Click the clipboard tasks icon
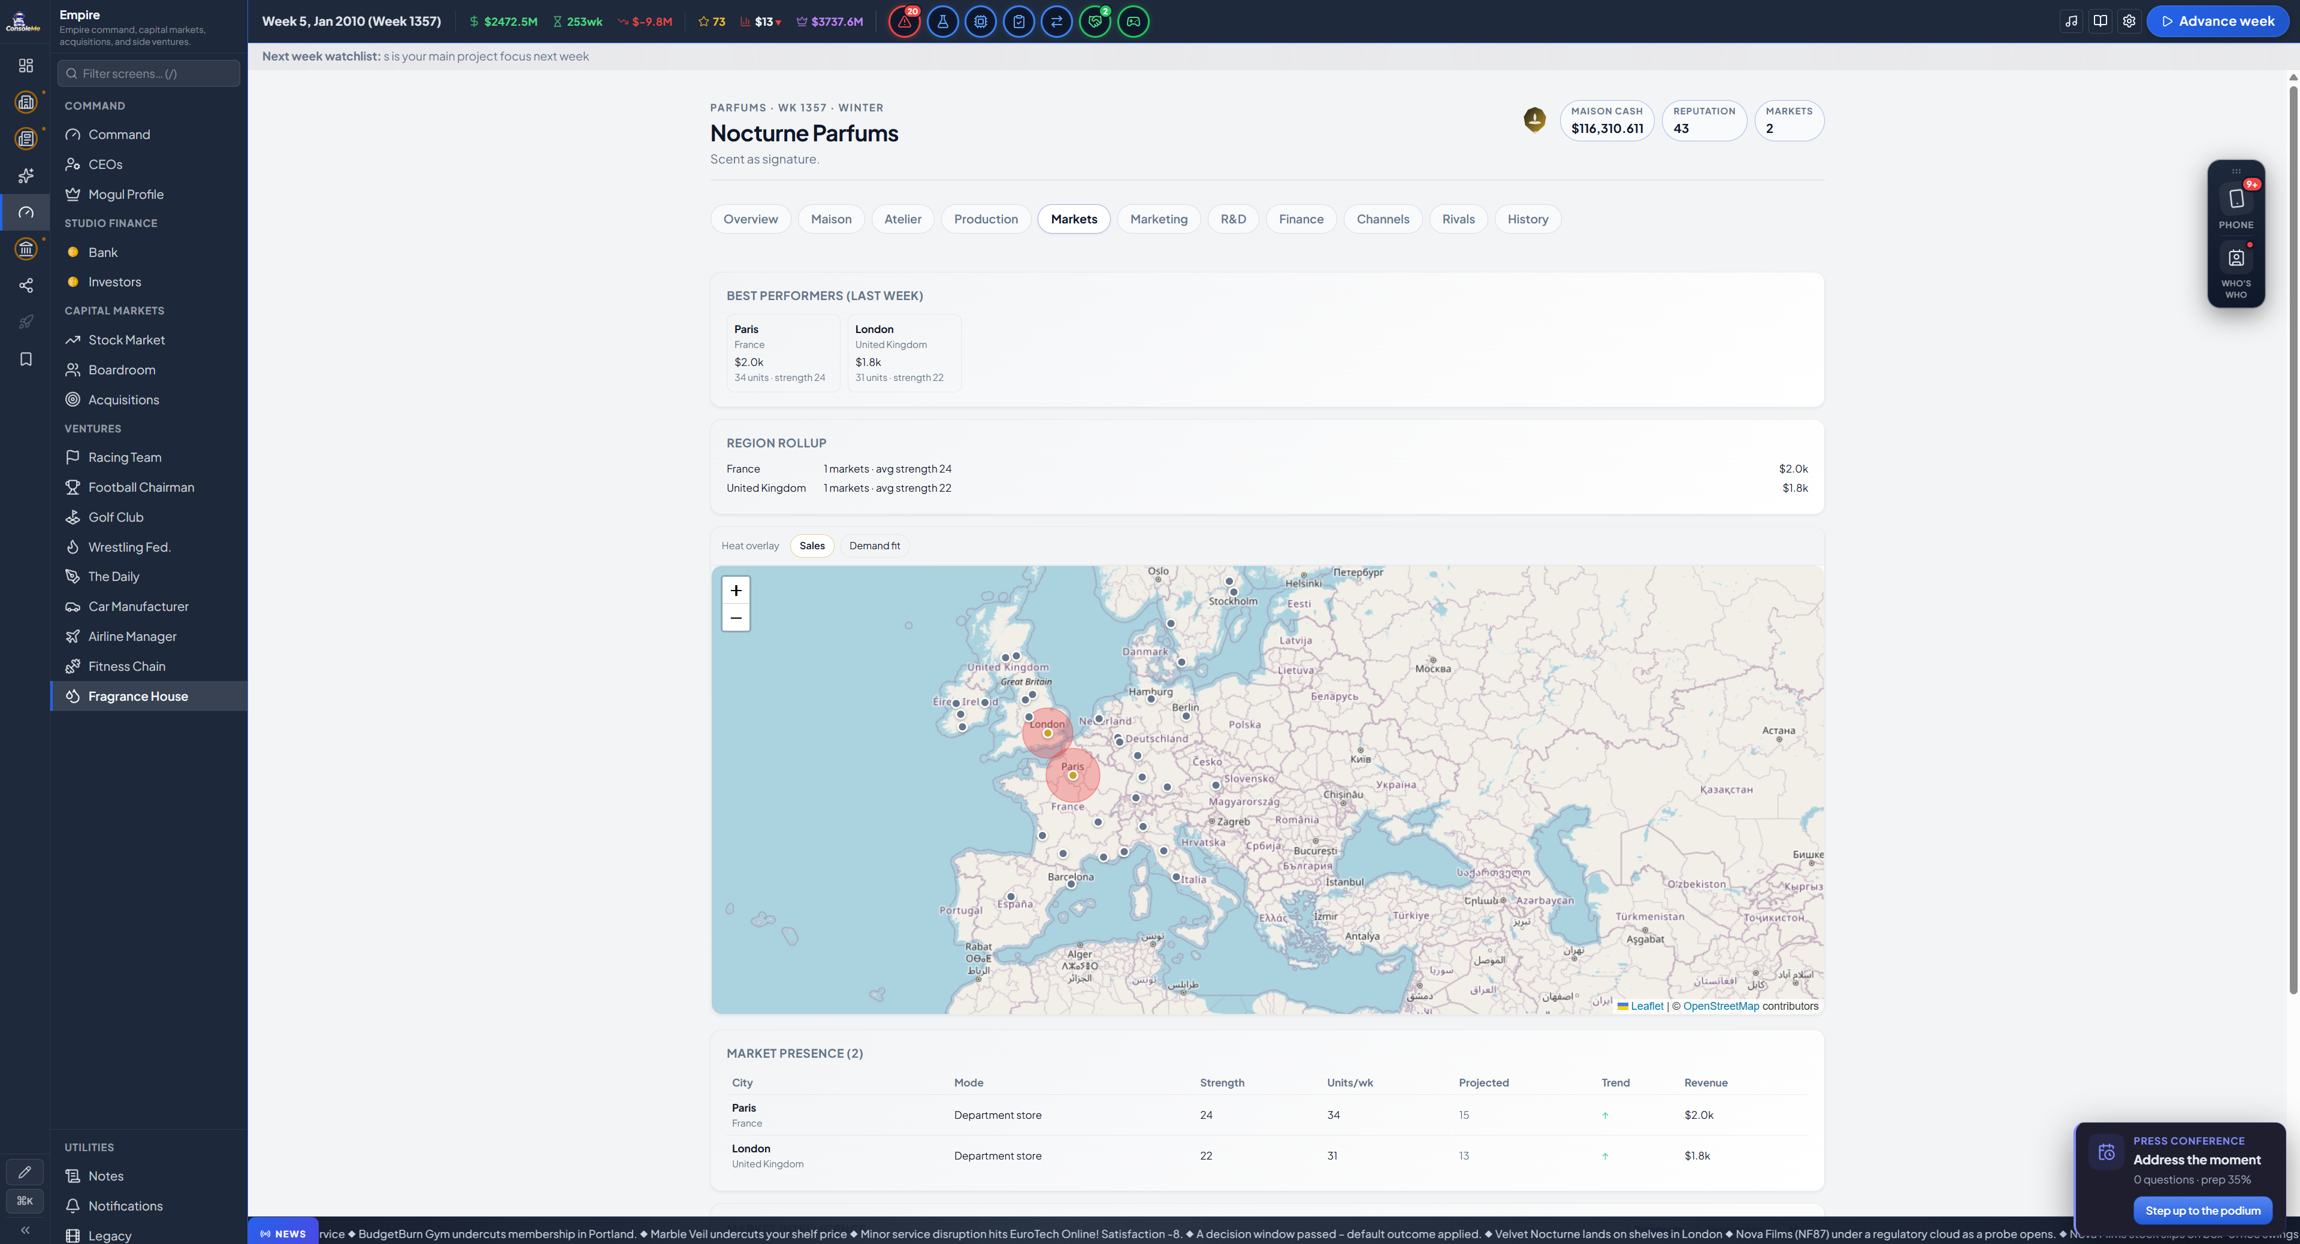The height and width of the screenshot is (1244, 2300). pos(1018,22)
